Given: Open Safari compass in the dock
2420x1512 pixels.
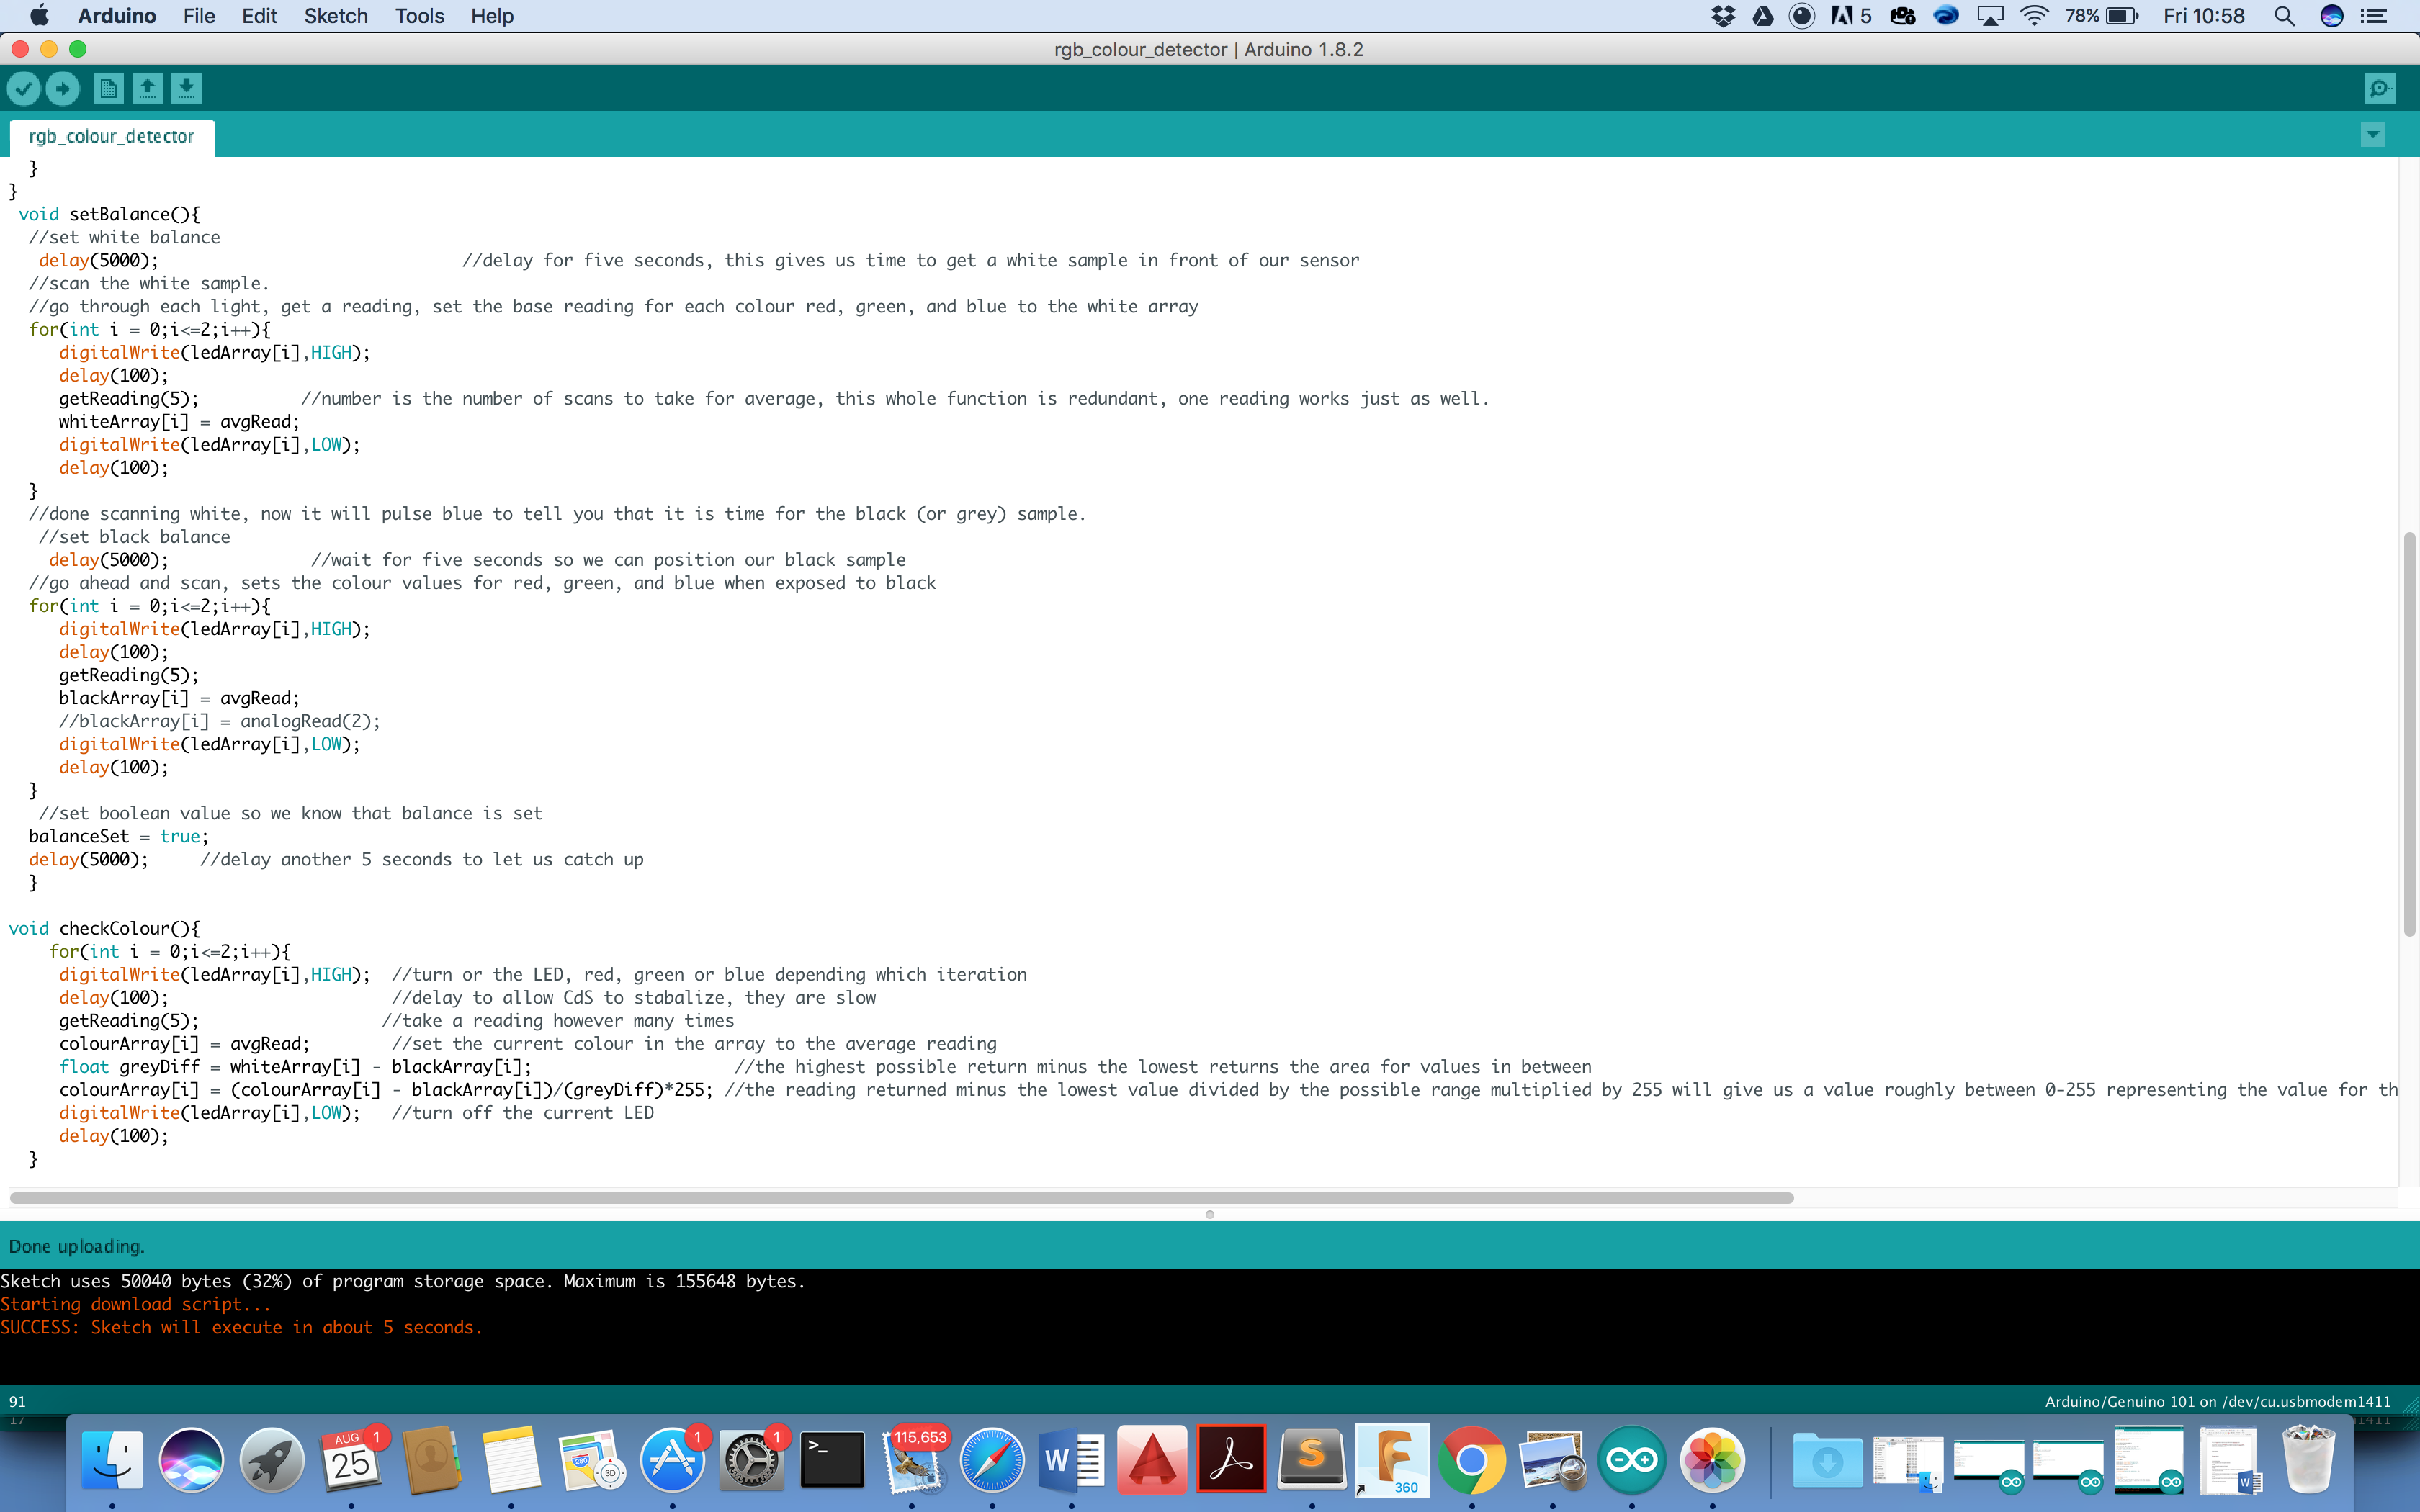Looking at the screenshot, I should 992,1461.
